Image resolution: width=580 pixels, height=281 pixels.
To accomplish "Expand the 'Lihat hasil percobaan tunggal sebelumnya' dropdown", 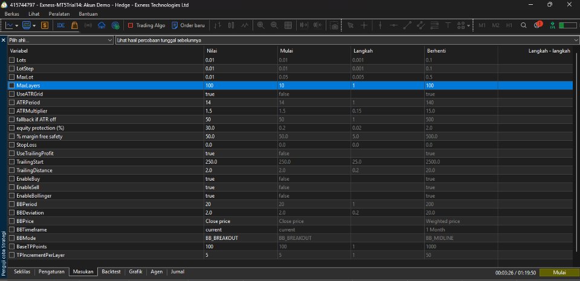I will tap(347, 40).
